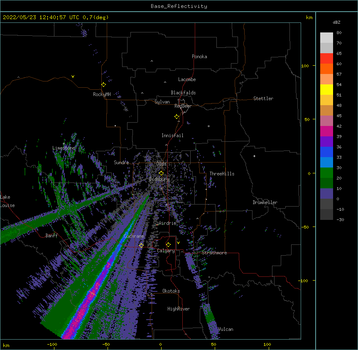This screenshot has height=350, width=358.
Task: Select the ThreeHills label
Action: pos(222,174)
